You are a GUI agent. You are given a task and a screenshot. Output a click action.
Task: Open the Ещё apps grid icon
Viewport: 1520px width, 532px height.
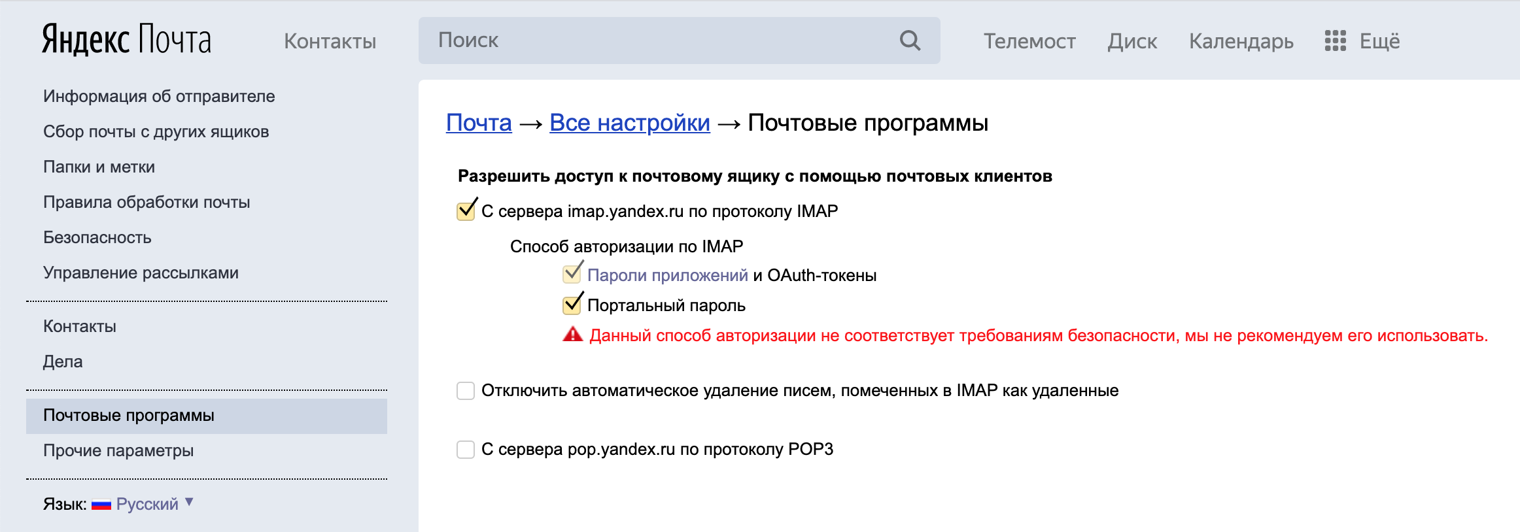[1335, 41]
